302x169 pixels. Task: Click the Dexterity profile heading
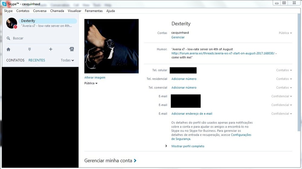181,24
